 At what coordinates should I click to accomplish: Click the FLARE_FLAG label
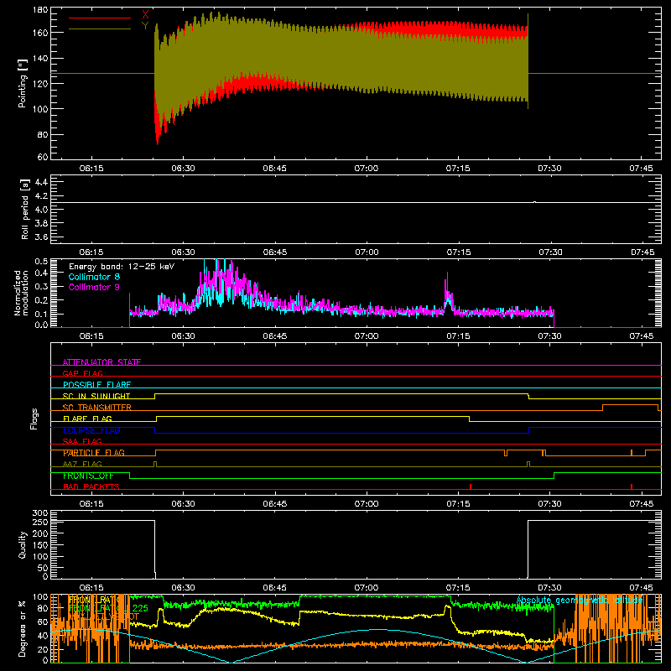click(87, 419)
